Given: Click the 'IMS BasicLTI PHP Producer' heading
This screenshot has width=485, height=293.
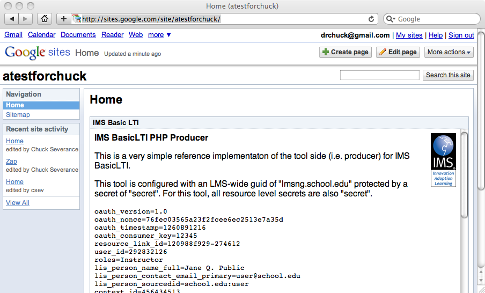Looking at the screenshot, I should (x=151, y=138).
